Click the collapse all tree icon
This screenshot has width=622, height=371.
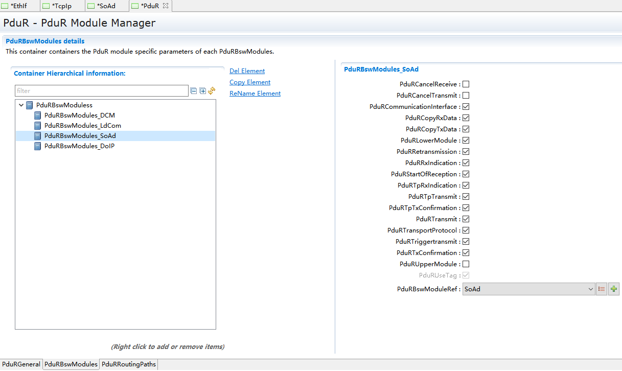coord(194,91)
